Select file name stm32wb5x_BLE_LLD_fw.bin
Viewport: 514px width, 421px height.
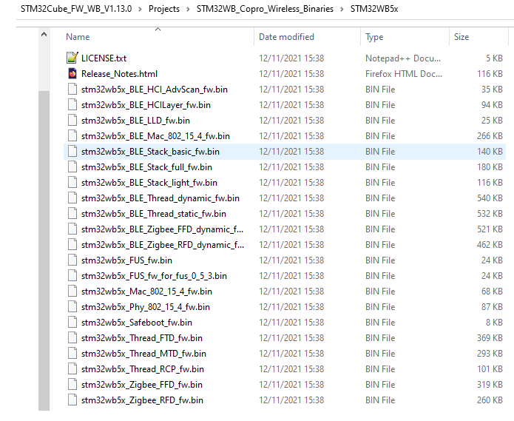click(x=135, y=121)
